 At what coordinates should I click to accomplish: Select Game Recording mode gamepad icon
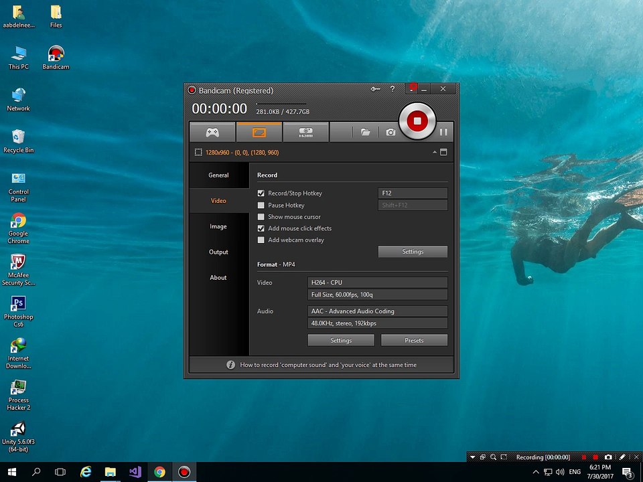tap(212, 132)
